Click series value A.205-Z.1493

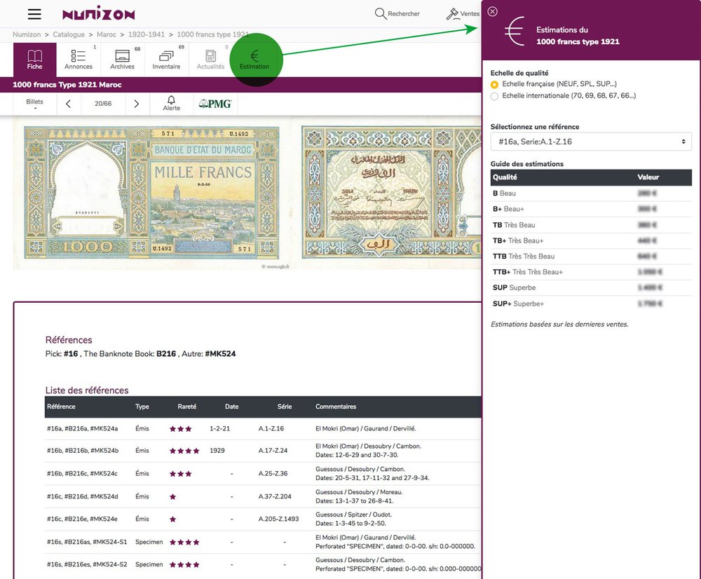click(278, 519)
